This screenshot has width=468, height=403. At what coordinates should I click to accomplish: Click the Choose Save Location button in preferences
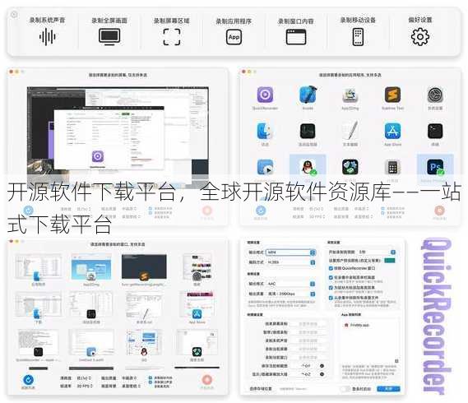point(260,389)
